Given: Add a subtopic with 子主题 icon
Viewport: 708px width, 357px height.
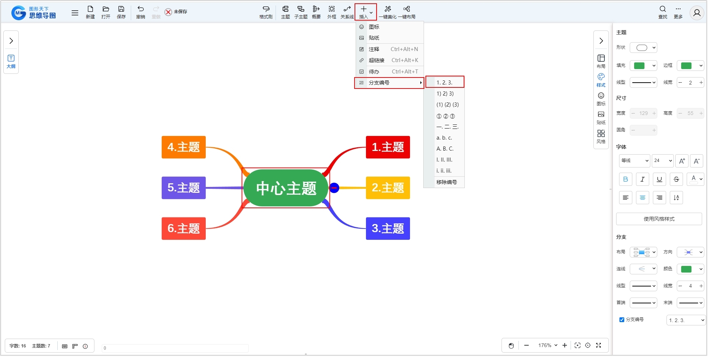Looking at the screenshot, I should tap(301, 12).
